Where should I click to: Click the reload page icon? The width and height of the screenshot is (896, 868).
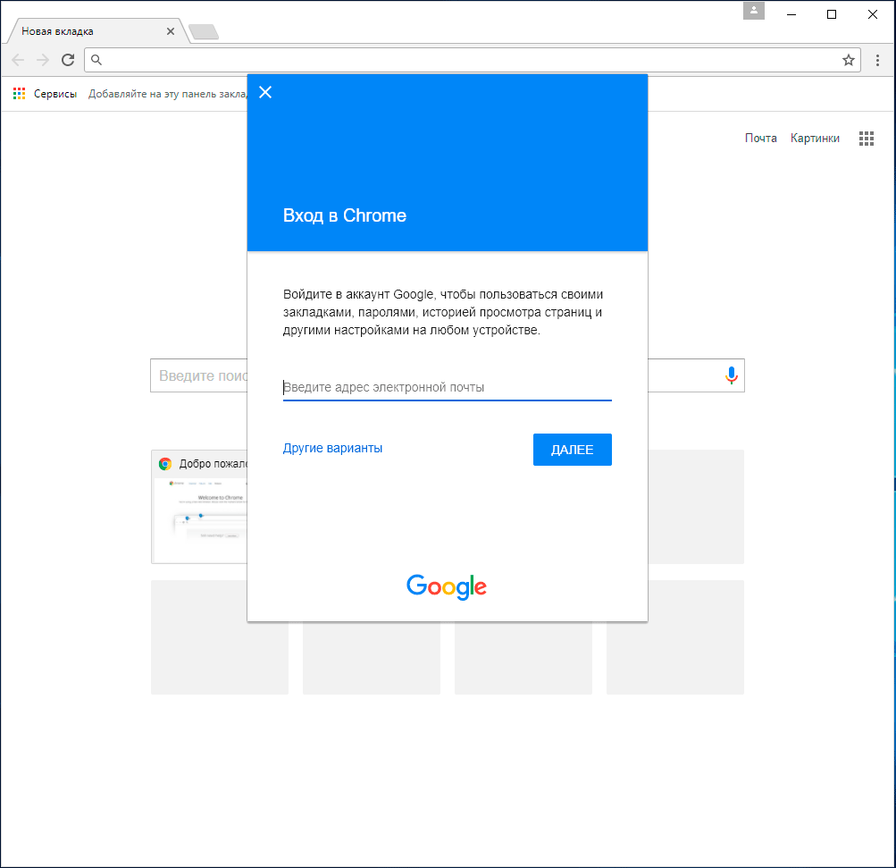click(x=68, y=60)
